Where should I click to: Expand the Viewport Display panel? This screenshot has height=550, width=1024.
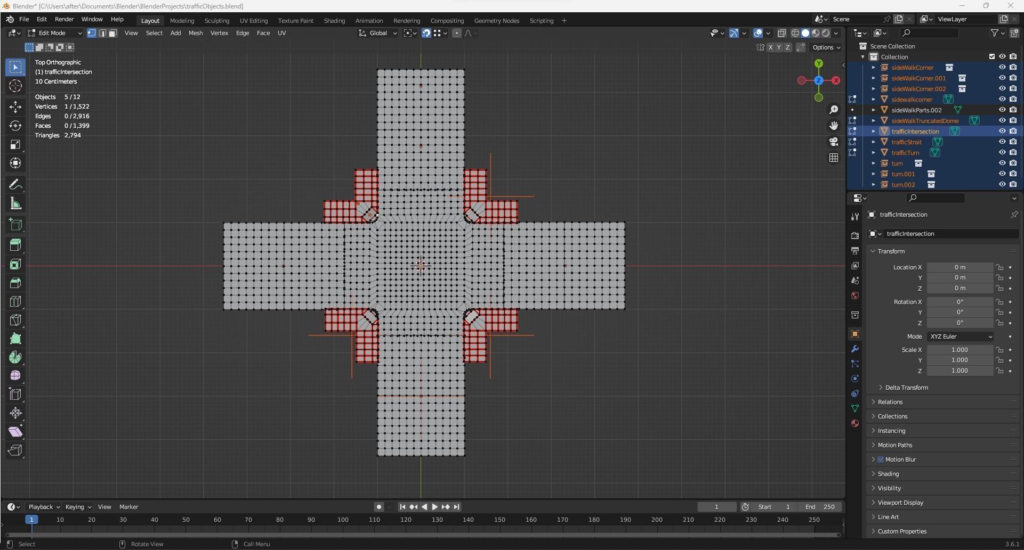(900, 503)
